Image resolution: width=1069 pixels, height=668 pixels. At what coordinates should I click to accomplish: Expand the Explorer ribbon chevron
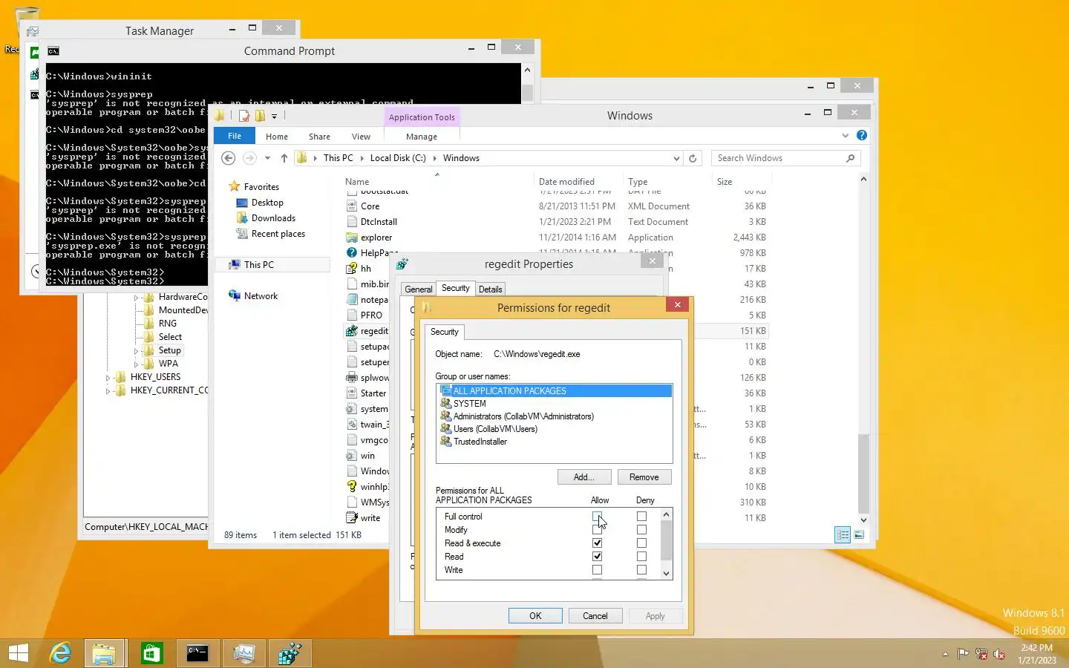(845, 135)
